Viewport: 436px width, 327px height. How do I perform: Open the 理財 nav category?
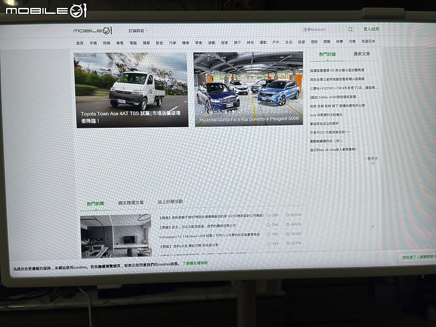tap(314, 42)
